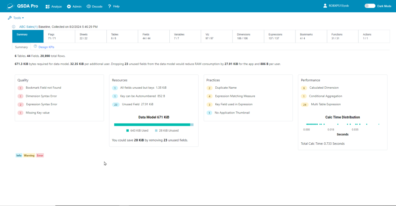Open the Design KPIs sub-tab
This screenshot has width=396, height=206.
click(46, 47)
